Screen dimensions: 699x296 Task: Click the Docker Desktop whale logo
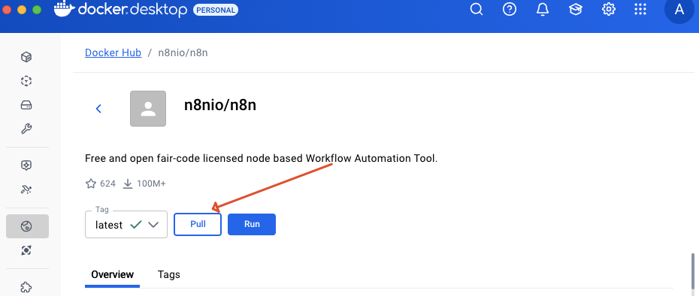65,9
